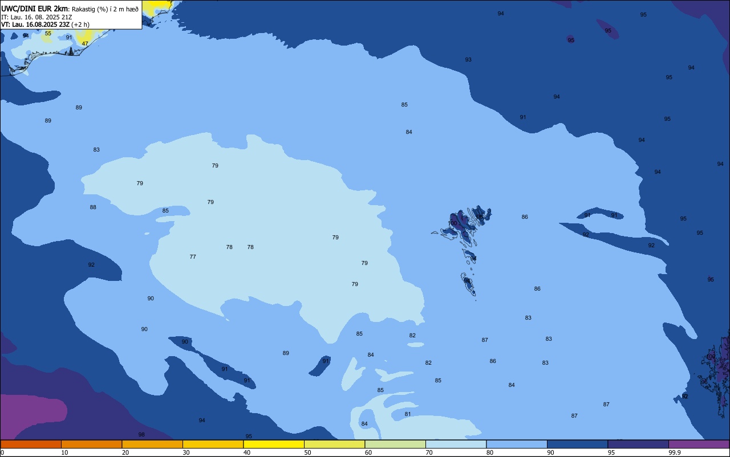Click the 90–95 dark blue legend segment
The height and width of the screenshot is (457, 730).
pyautogui.click(x=577, y=444)
